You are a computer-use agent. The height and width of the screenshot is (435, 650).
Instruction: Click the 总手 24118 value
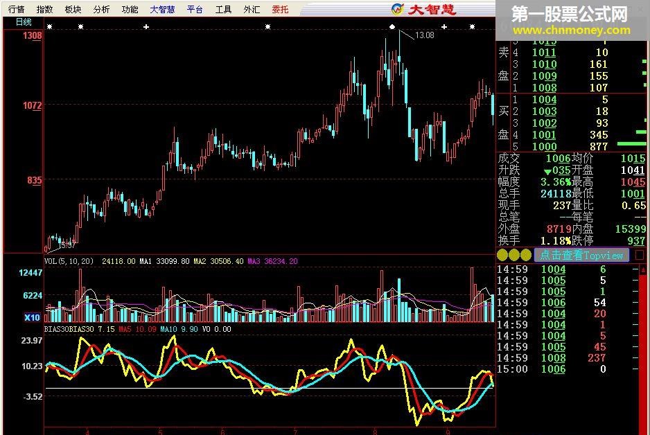(556, 193)
